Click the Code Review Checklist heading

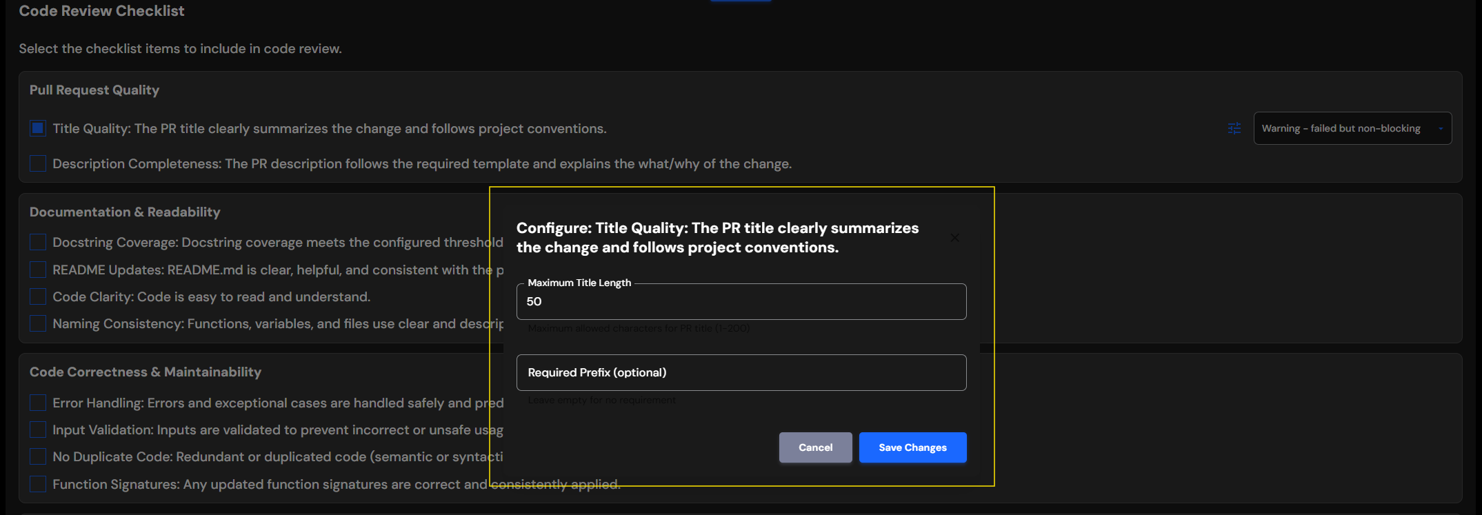(x=101, y=10)
